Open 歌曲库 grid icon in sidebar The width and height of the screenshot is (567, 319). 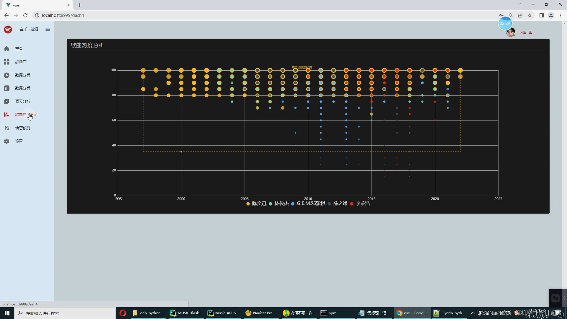(x=6, y=62)
